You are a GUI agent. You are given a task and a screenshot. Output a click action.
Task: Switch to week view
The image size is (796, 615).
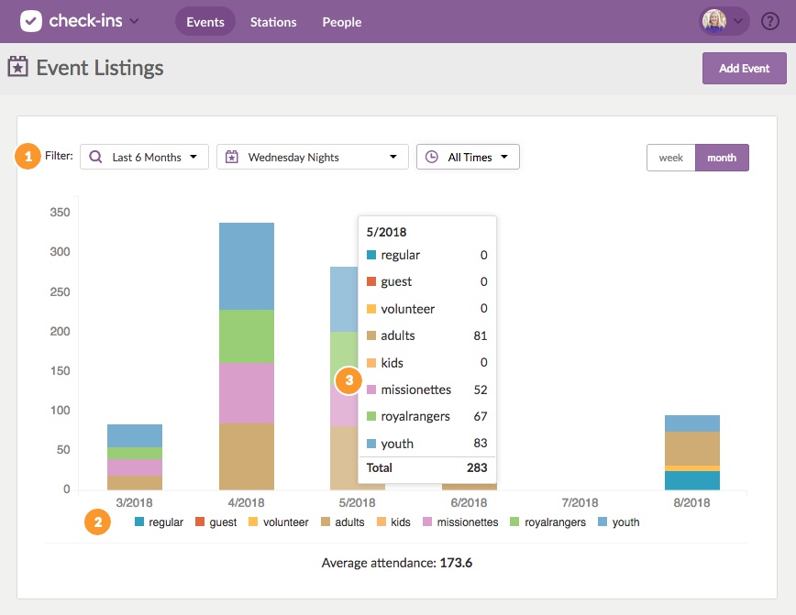[x=670, y=158]
